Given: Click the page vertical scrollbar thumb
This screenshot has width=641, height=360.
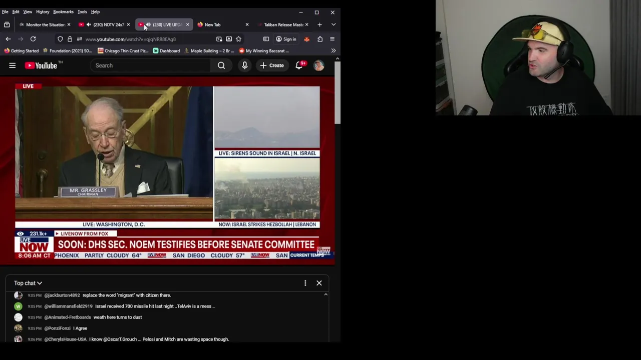Looking at the screenshot, I should tap(338, 93).
